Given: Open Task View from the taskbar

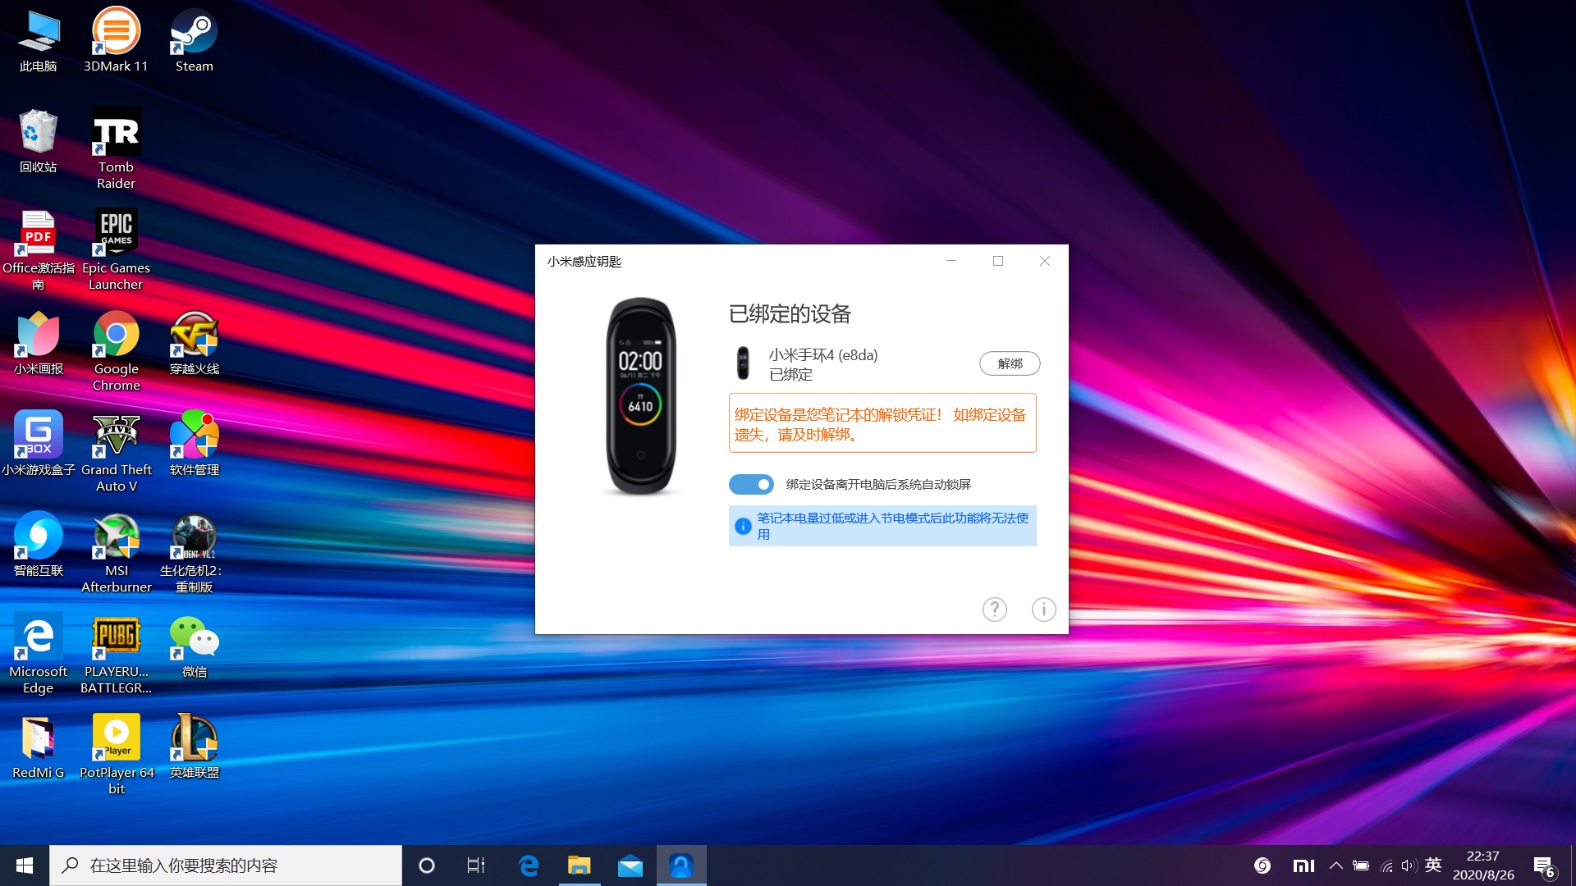Looking at the screenshot, I should point(476,865).
